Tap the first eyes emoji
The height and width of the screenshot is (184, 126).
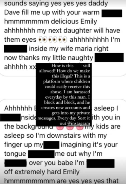(x=42, y=40)
